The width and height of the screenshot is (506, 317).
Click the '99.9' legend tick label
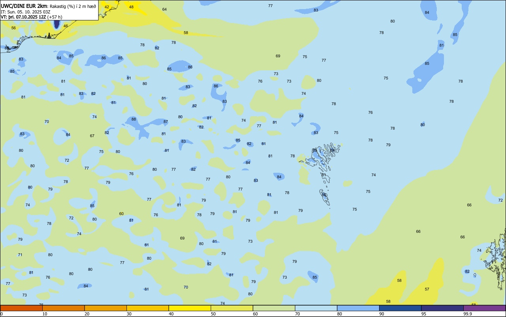click(468, 314)
